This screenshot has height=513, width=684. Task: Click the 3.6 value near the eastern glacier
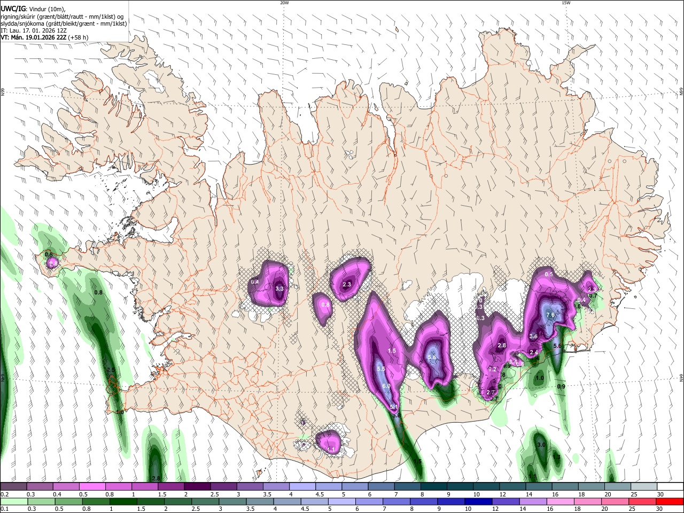(533, 336)
